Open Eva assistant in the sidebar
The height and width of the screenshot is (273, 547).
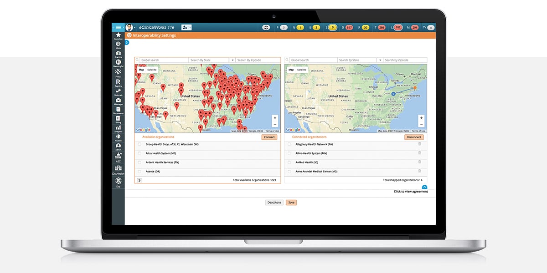coord(118,182)
